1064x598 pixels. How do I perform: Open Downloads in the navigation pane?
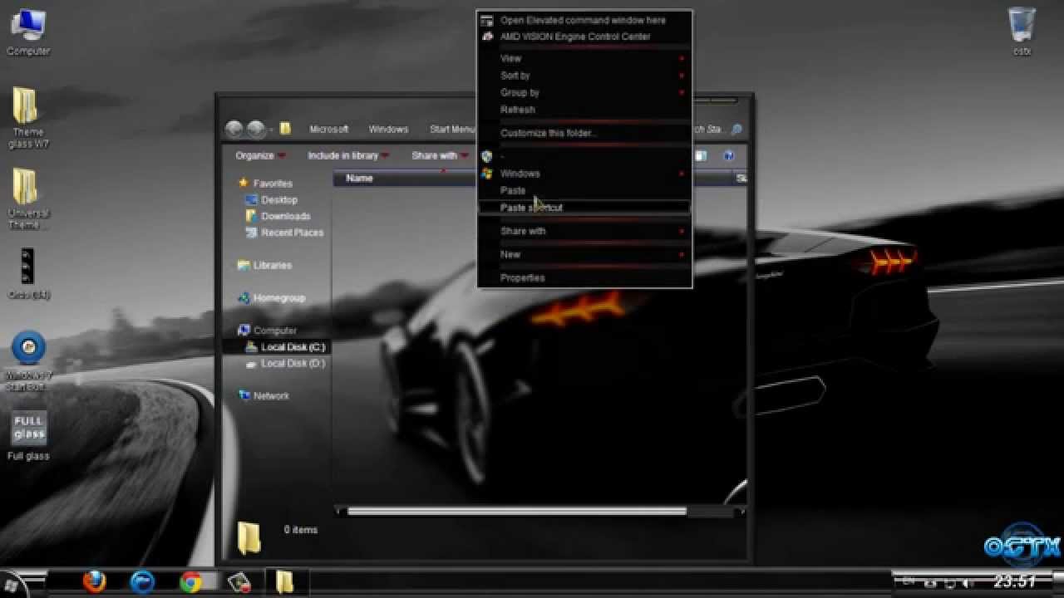pyautogui.click(x=278, y=216)
